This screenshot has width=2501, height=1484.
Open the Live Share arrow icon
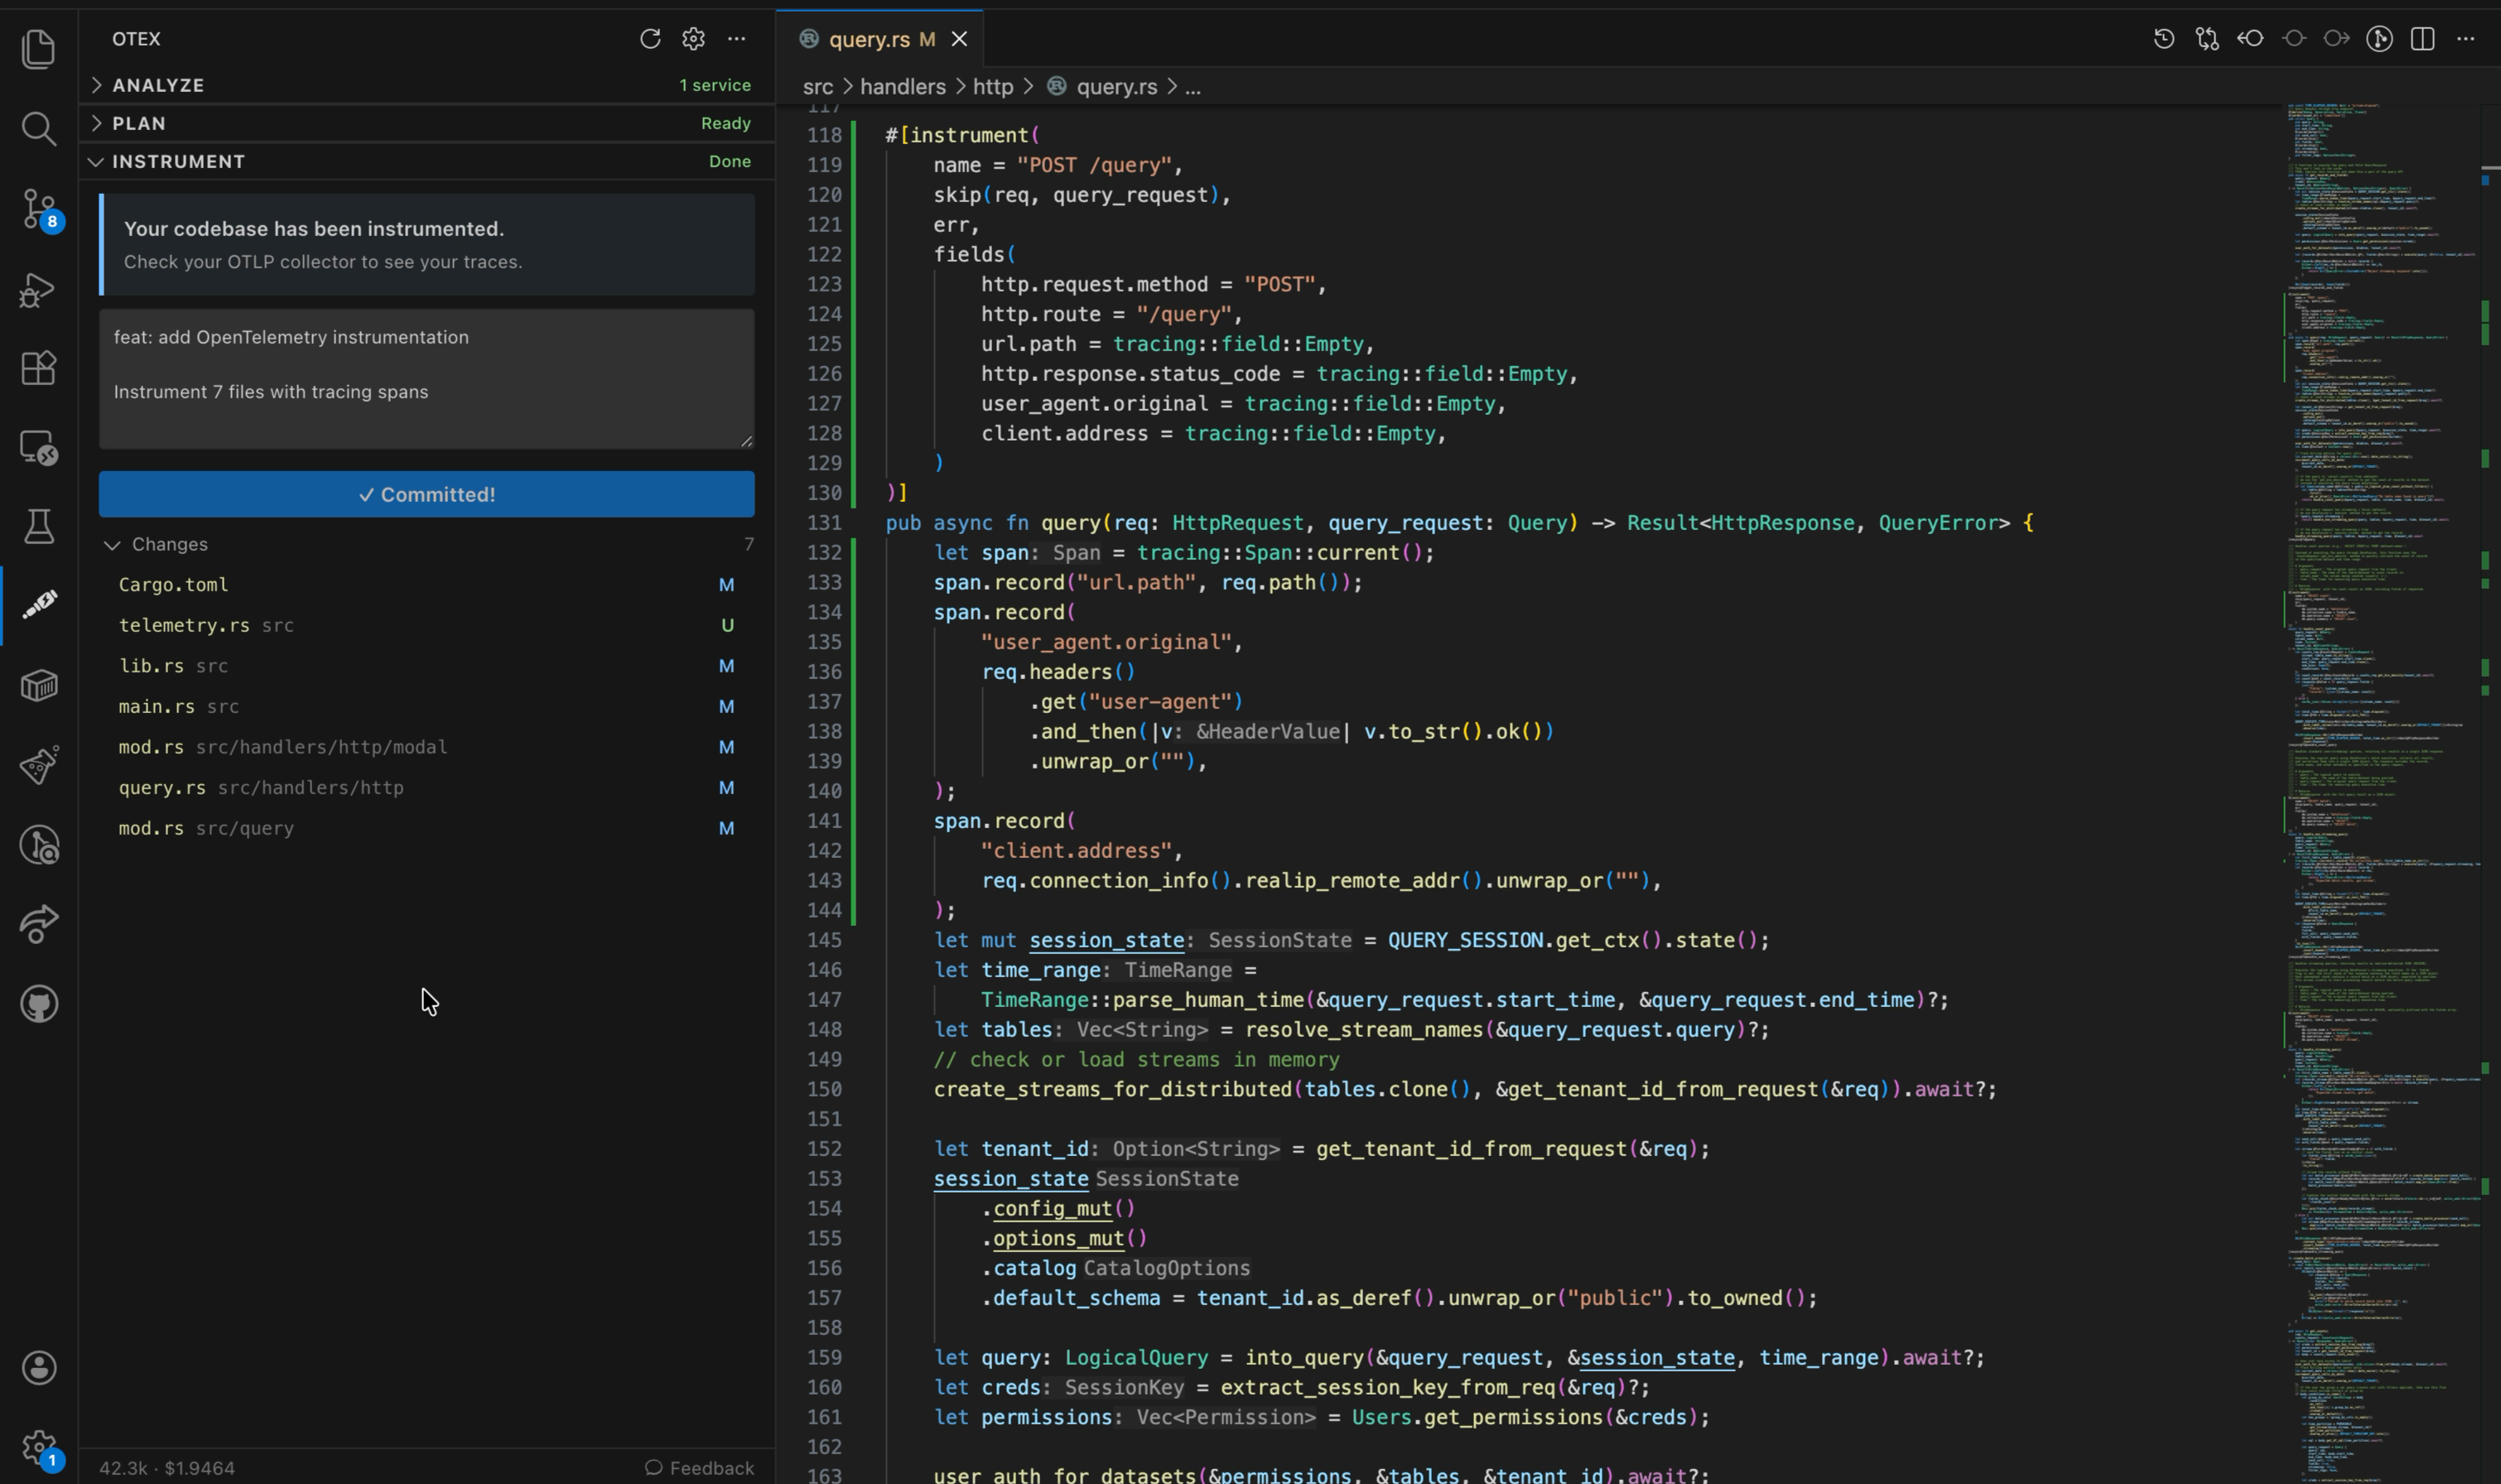[39, 923]
